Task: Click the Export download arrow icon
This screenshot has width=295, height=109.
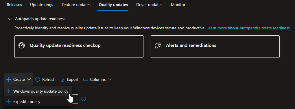Action: click(x=62, y=79)
